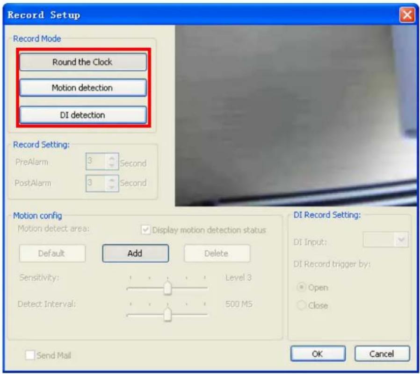Click the PreAlarm seconds field
The width and height of the screenshot is (420, 374).
(96, 161)
